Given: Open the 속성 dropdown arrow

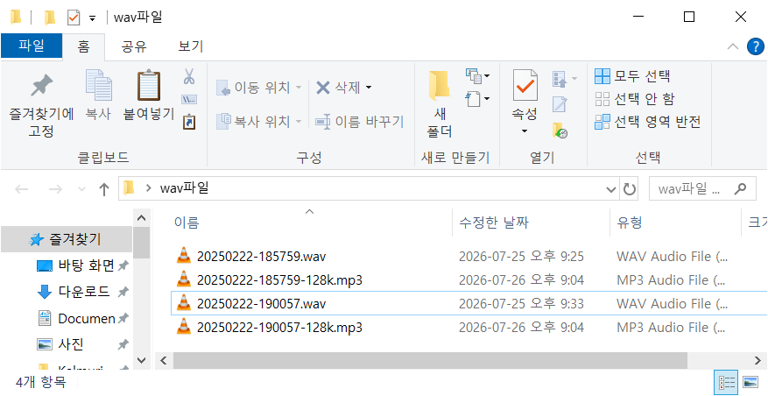Looking at the screenshot, I should [x=525, y=131].
